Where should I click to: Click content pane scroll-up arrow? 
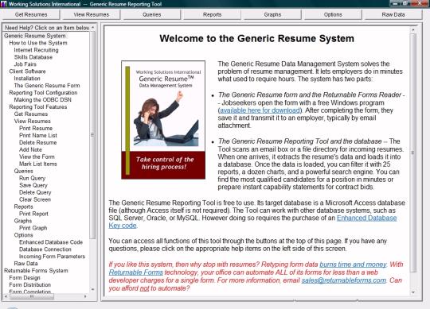[x=413, y=29]
